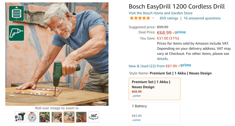Select the 1 Battery style option

[x=154, y=113]
